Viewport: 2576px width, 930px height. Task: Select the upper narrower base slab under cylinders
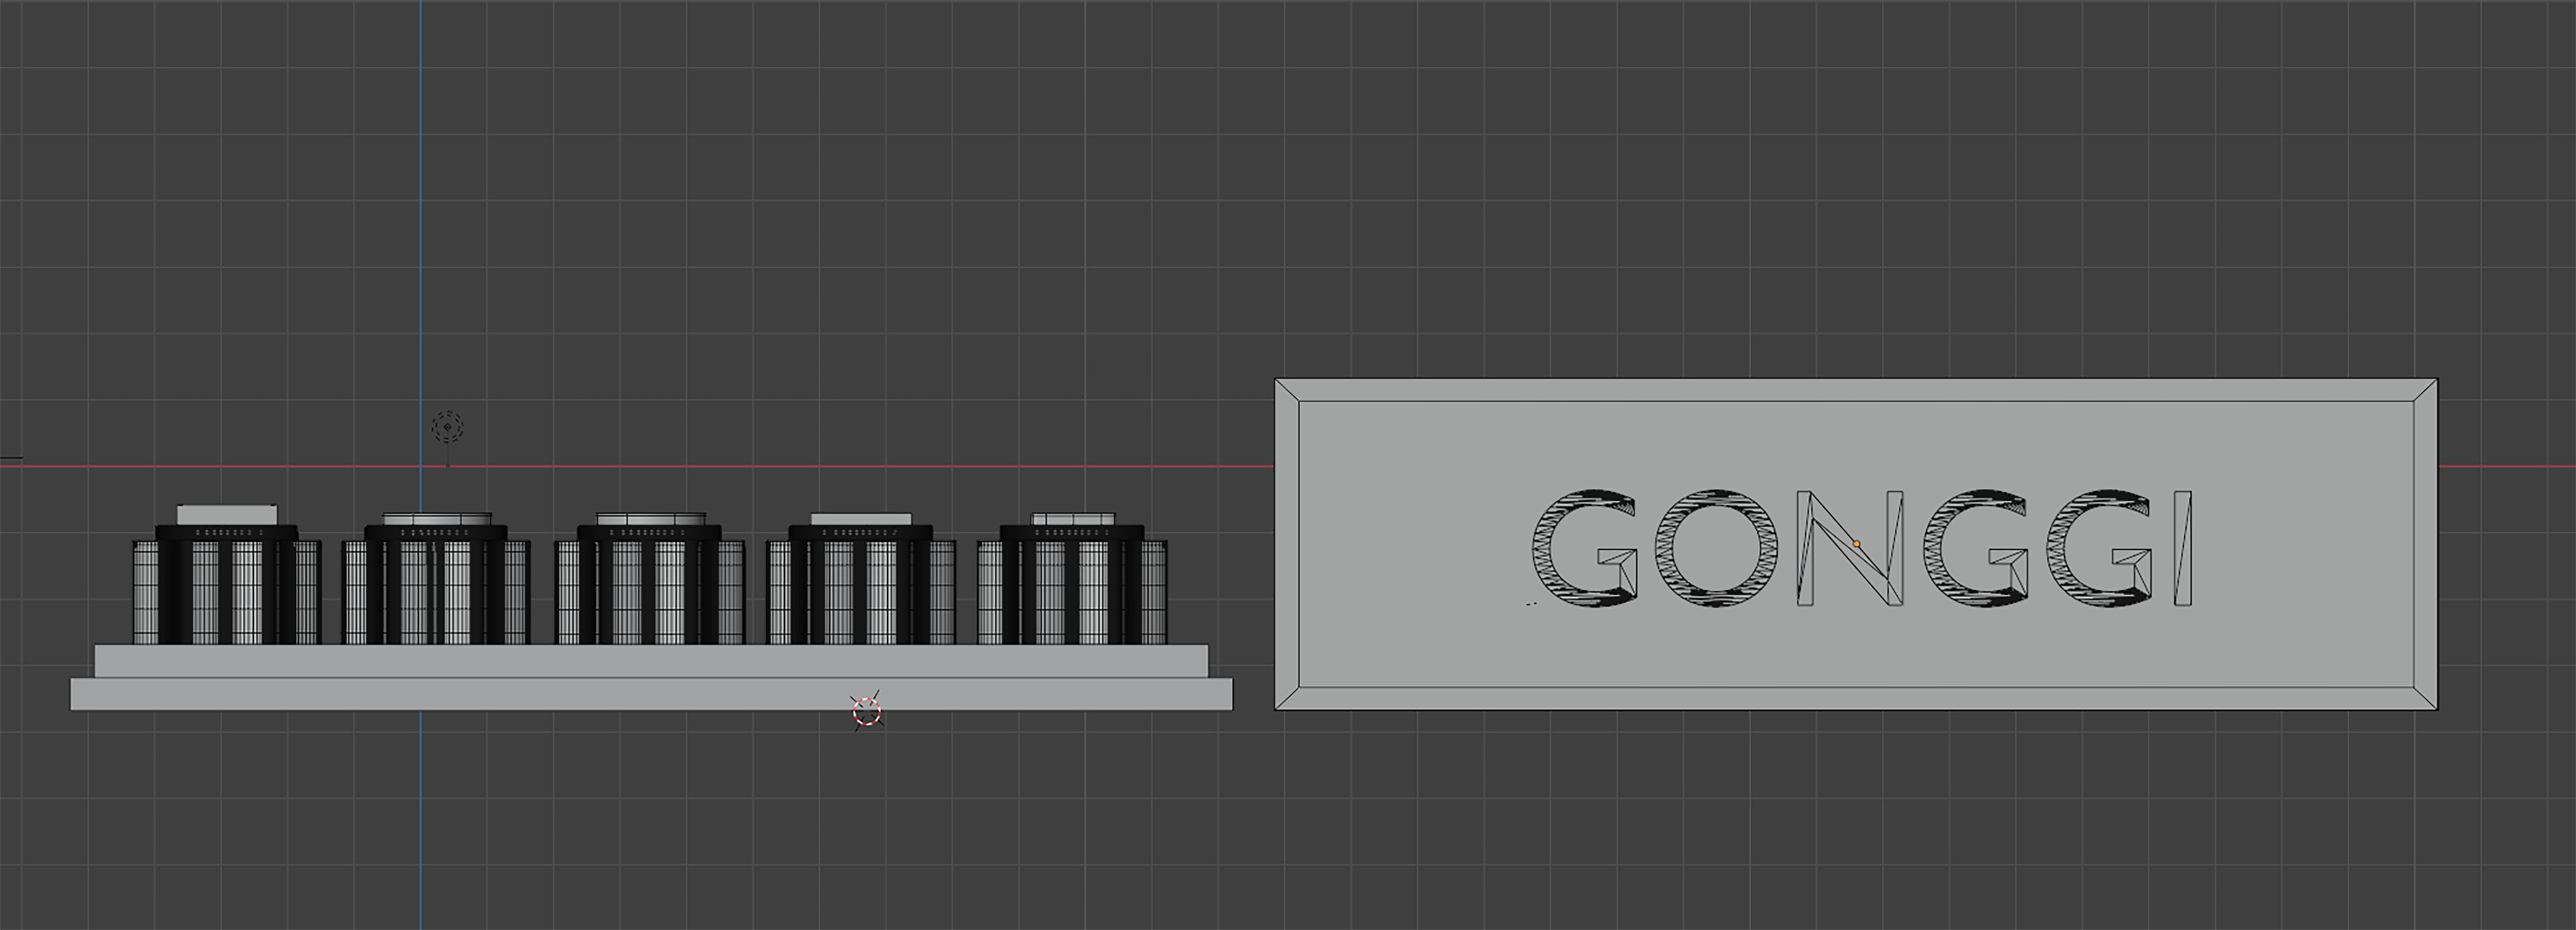point(651,661)
